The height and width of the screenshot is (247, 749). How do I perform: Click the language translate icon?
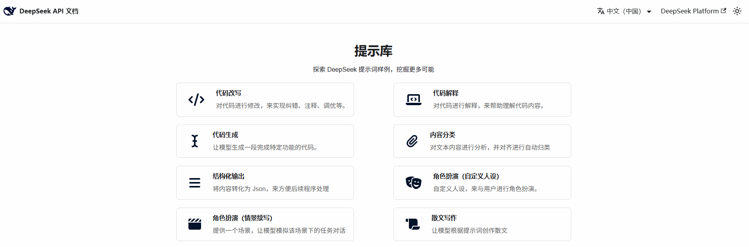[x=600, y=11]
